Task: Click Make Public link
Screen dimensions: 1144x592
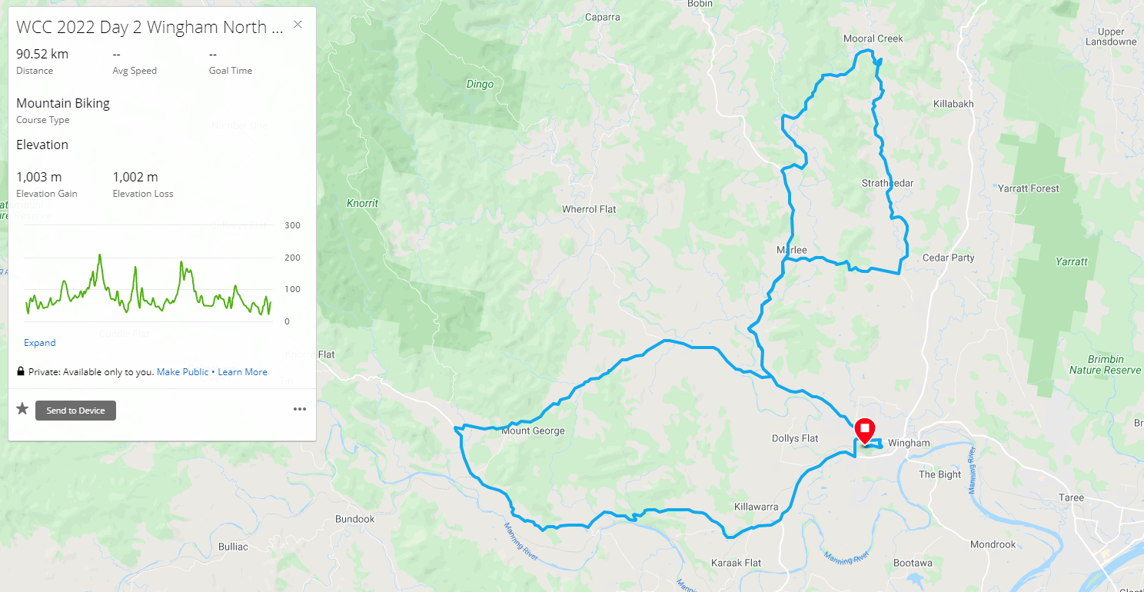Action: click(182, 372)
